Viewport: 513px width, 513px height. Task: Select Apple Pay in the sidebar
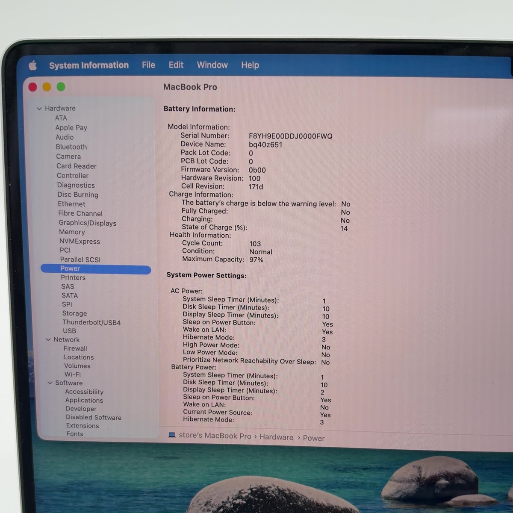71,127
